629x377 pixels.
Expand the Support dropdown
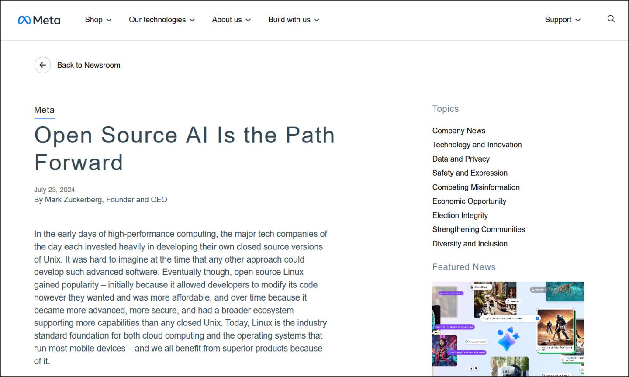click(562, 20)
